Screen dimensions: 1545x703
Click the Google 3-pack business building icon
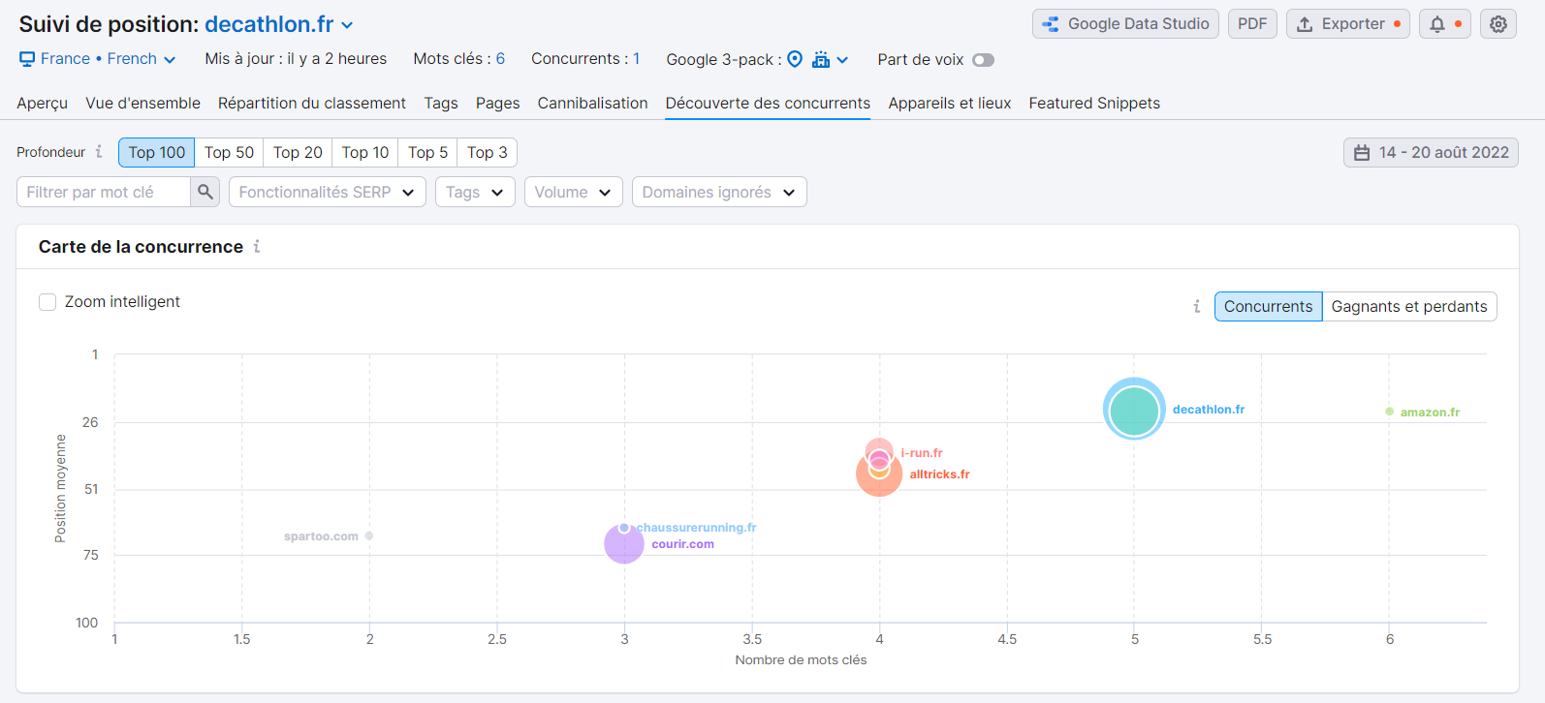click(x=821, y=59)
